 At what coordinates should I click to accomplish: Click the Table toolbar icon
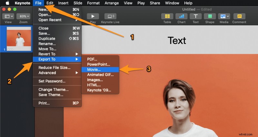click(167, 16)
